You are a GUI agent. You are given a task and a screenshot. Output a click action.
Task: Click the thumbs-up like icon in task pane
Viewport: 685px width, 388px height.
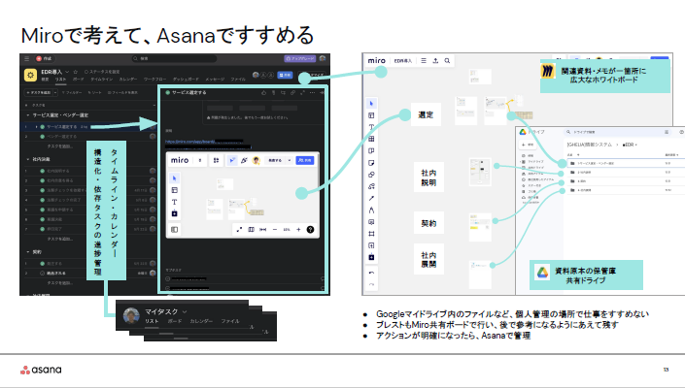[x=263, y=92]
